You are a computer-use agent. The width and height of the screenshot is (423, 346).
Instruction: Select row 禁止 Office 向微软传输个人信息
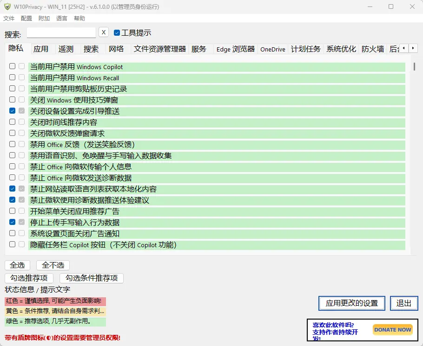(217, 167)
